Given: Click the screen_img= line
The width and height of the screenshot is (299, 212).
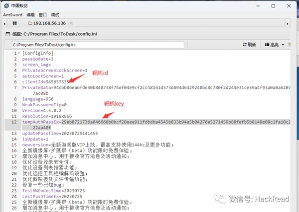Looking at the screenshot, I should tap(36, 65).
